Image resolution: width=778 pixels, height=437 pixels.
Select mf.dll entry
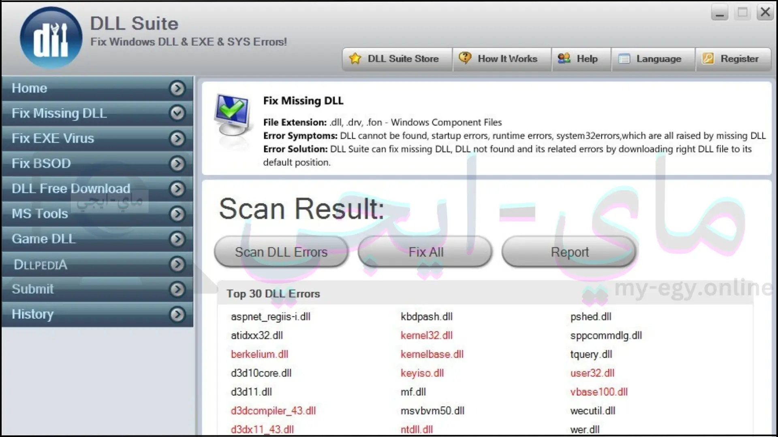pyautogui.click(x=413, y=392)
